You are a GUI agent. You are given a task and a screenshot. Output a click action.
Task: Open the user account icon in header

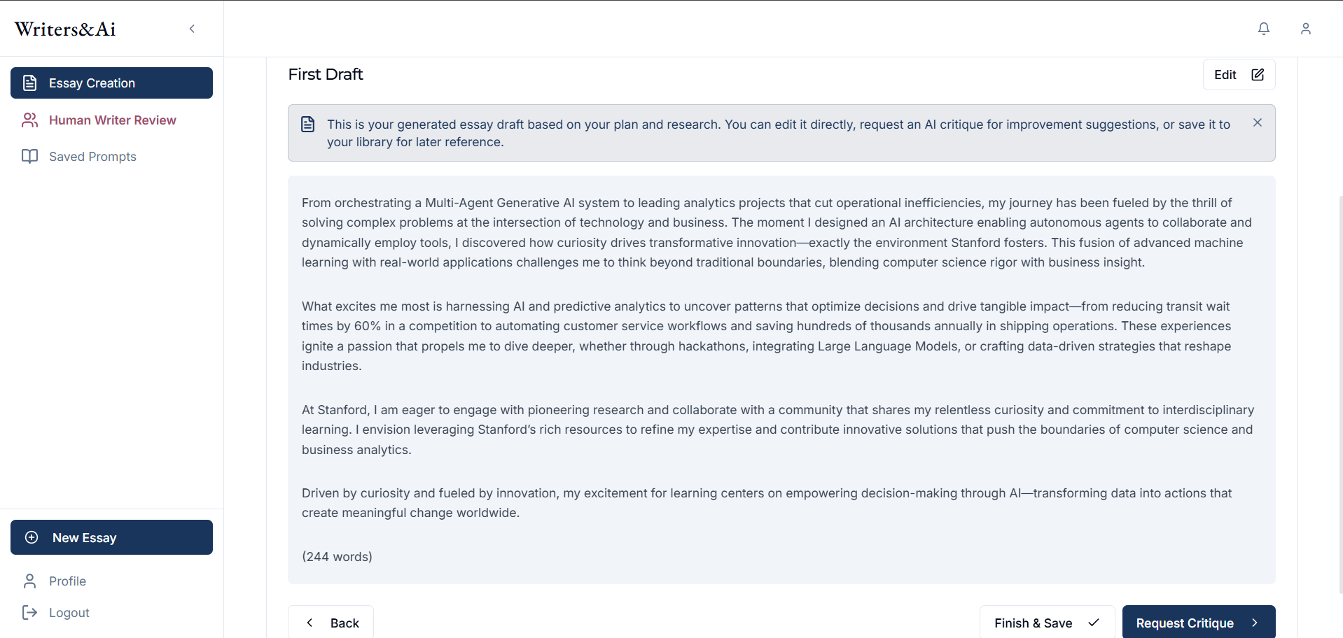tap(1305, 29)
